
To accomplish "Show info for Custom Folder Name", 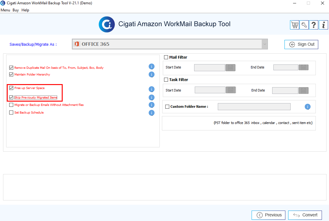I will [x=307, y=107].
